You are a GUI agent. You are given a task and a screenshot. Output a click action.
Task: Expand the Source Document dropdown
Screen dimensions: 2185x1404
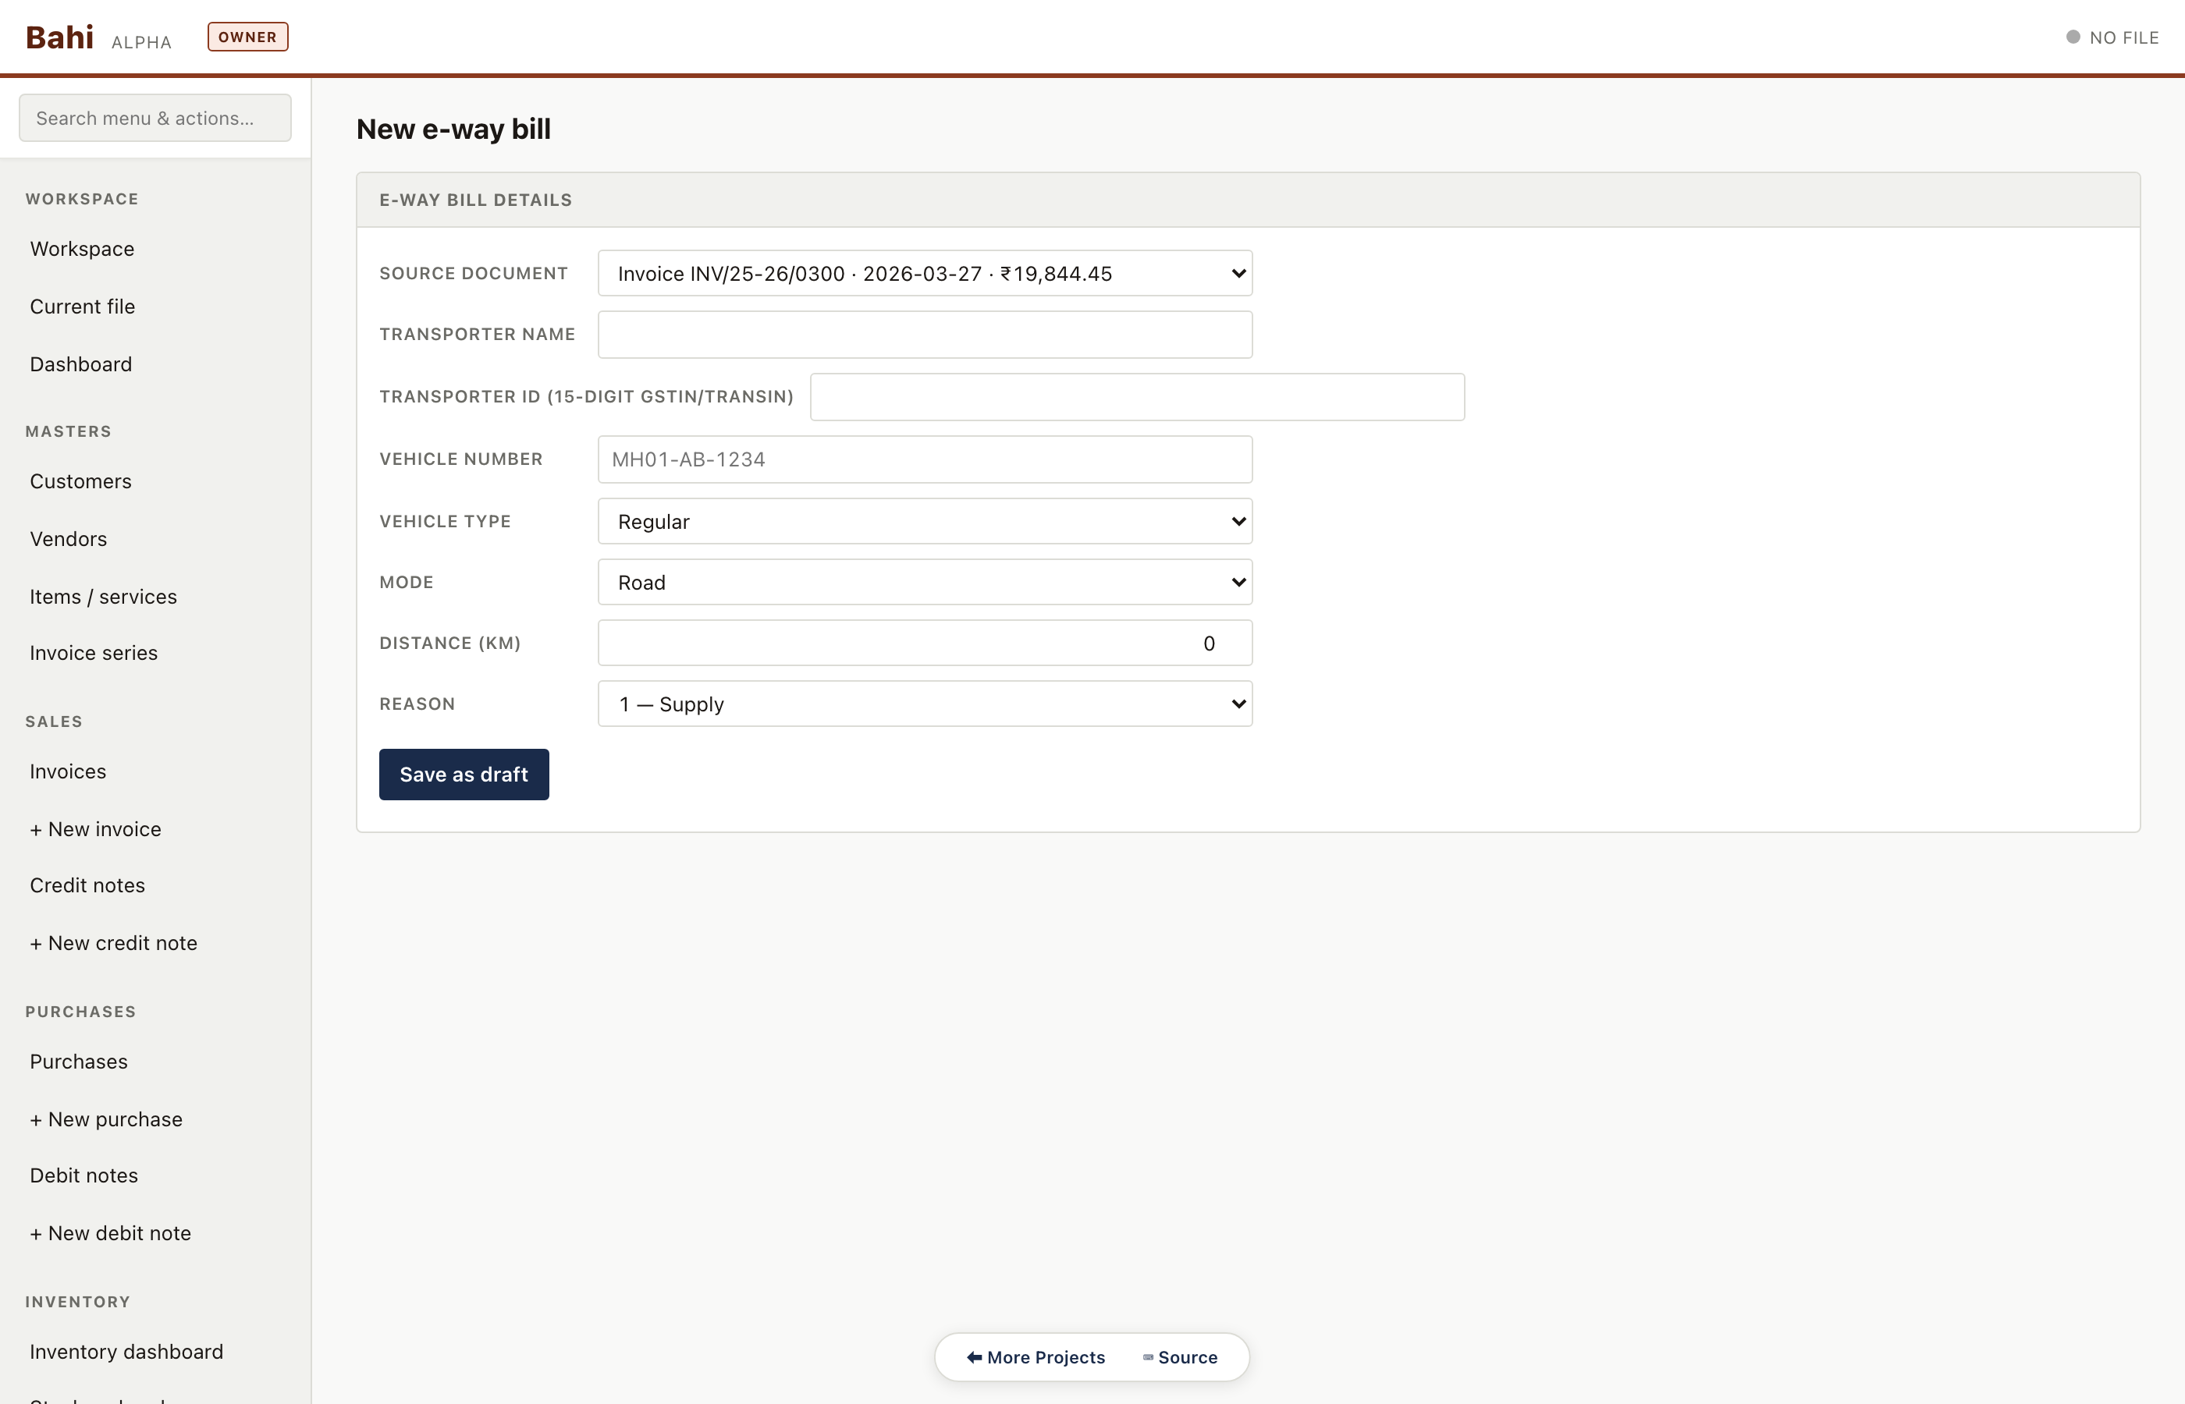(x=925, y=274)
